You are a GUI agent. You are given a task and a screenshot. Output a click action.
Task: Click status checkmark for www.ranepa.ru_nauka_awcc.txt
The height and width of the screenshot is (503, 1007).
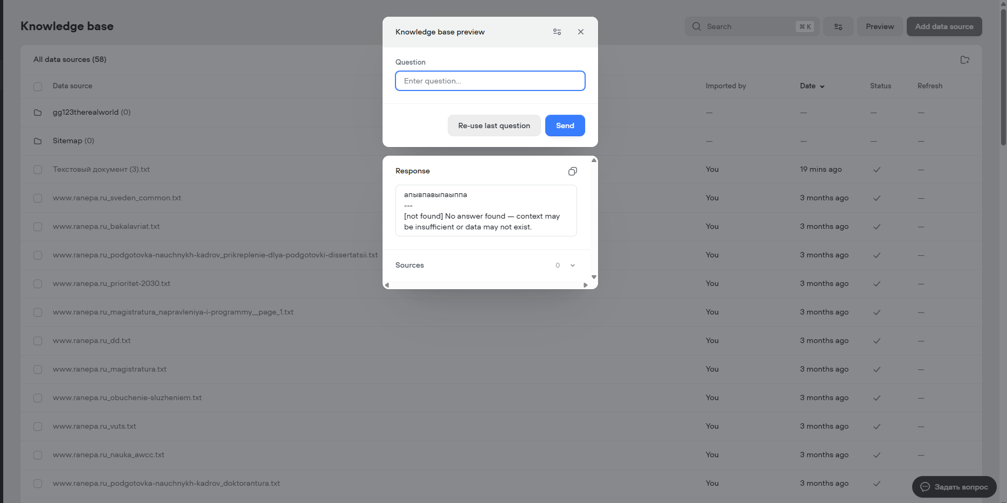tap(877, 455)
